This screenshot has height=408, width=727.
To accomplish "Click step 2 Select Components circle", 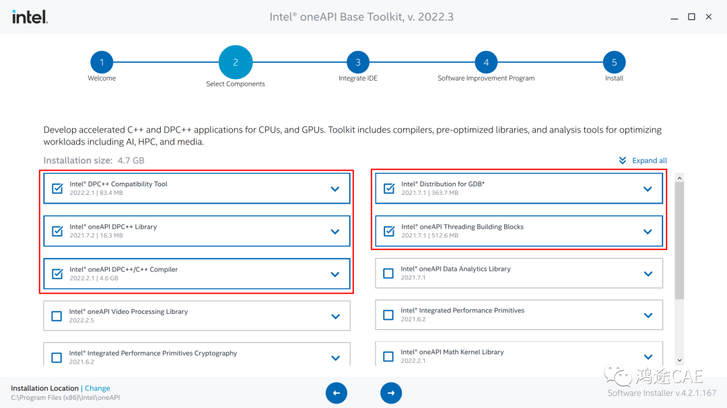I will pyautogui.click(x=236, y=62).
